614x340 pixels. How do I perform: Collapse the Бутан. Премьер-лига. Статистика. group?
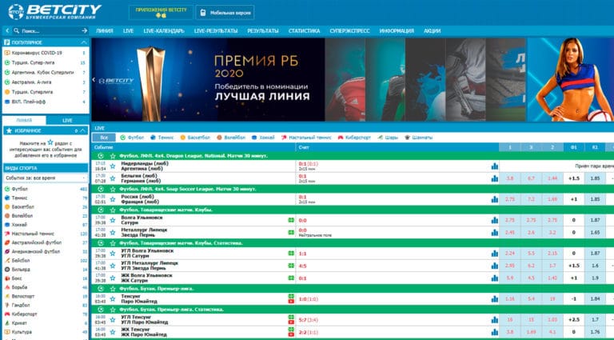point(101,310)
